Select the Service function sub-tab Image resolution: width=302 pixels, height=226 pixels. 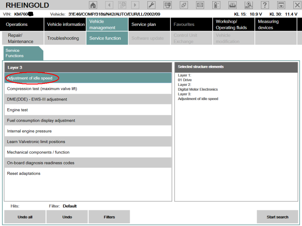[x=107, y=38]
